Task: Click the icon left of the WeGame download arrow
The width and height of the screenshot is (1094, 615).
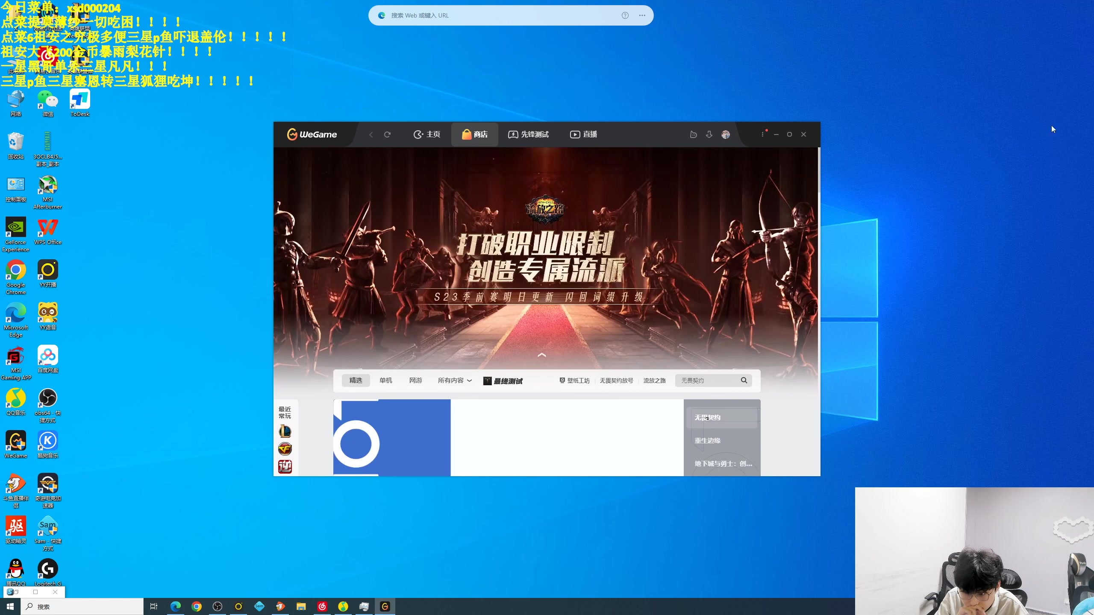Action: tap(694, 135)
